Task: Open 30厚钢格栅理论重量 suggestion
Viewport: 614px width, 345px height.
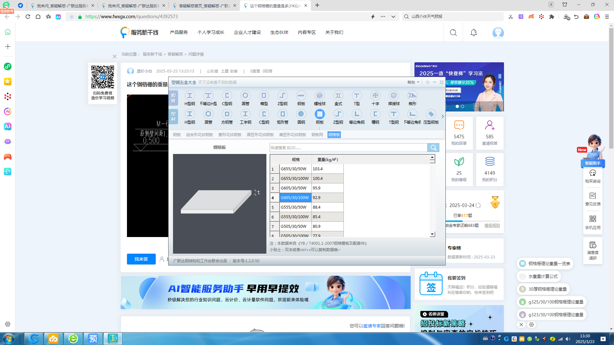Action: point(543,289)
